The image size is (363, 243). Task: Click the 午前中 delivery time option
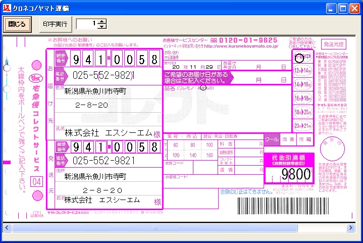(303, 57)
